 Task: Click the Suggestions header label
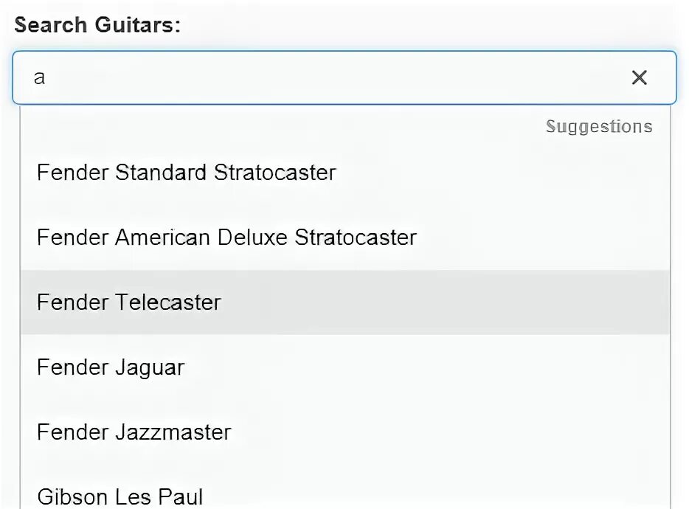598,127
